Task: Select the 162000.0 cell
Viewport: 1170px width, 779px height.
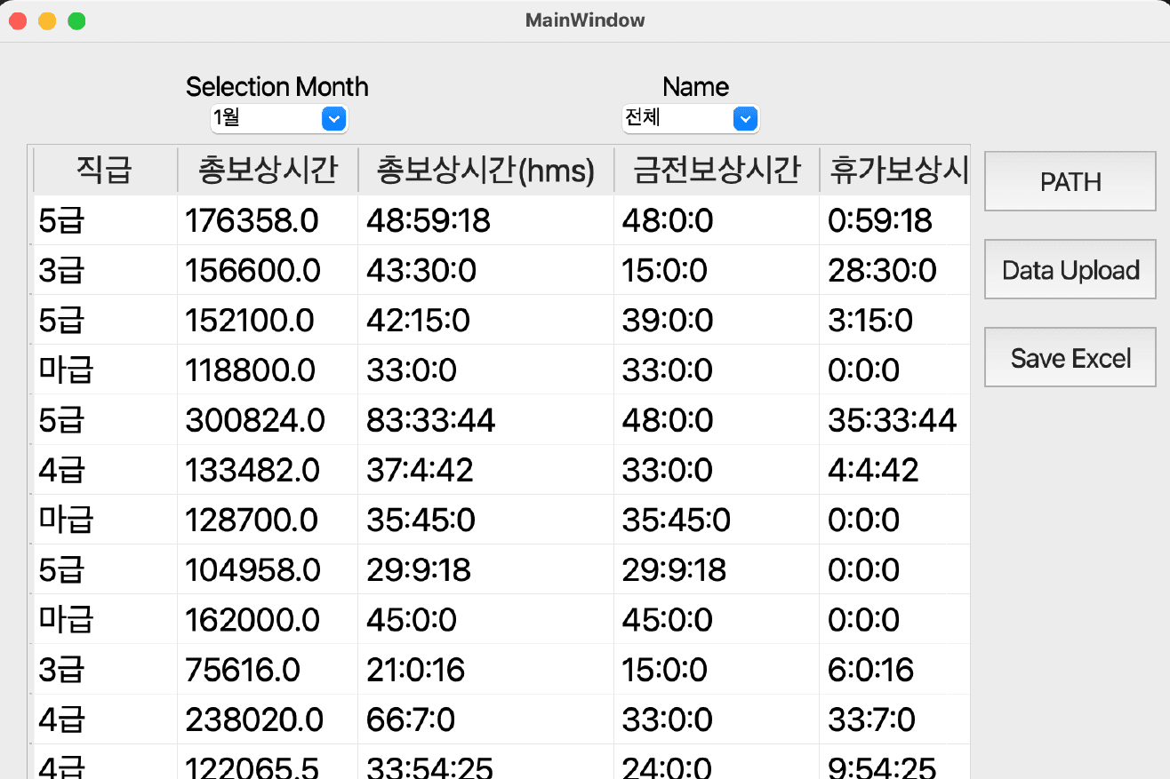Action: tap(268, 618)
